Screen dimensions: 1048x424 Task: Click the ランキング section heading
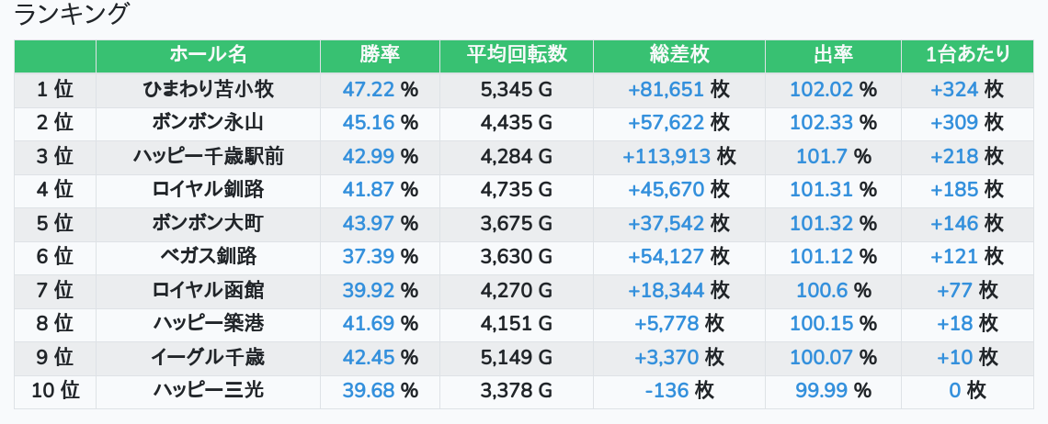point(74,15)
